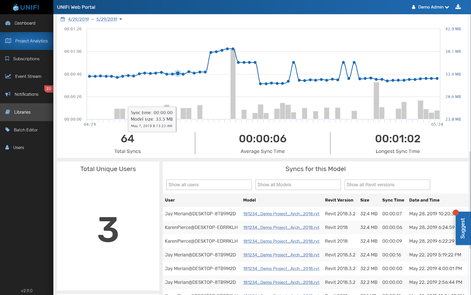Viewport: 471px width, 295px height.
Task: Open the Batch Editor page
Action: 26,130
